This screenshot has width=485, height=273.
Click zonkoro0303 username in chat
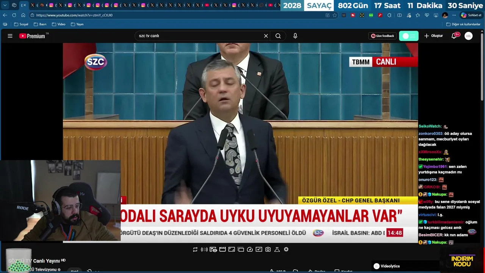430,134
